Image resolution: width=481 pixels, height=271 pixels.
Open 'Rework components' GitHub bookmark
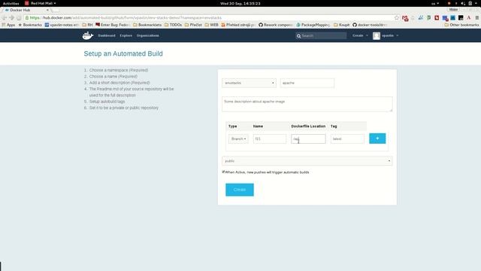click(276, 25)
